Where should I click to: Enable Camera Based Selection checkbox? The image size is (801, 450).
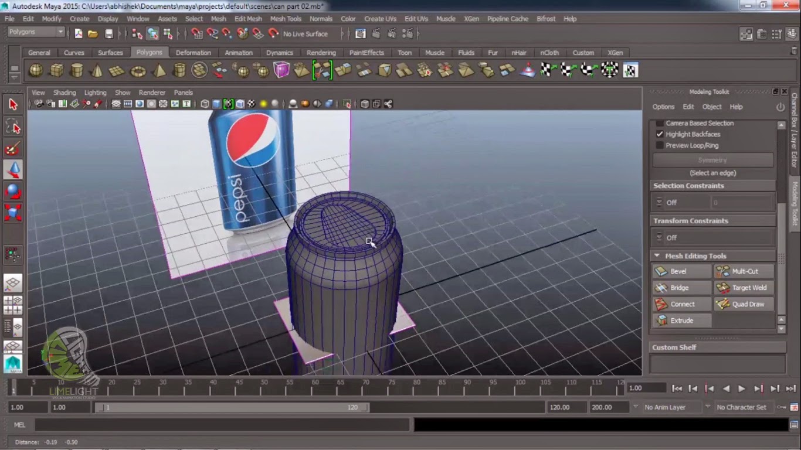660,123
